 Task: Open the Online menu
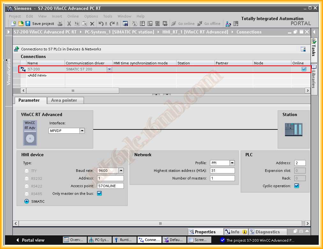73,16
